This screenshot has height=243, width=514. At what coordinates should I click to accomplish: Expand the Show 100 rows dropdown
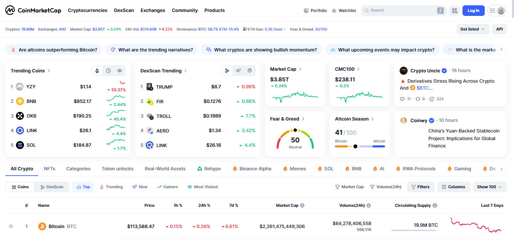pyautogui.click(x=489, y=187)
